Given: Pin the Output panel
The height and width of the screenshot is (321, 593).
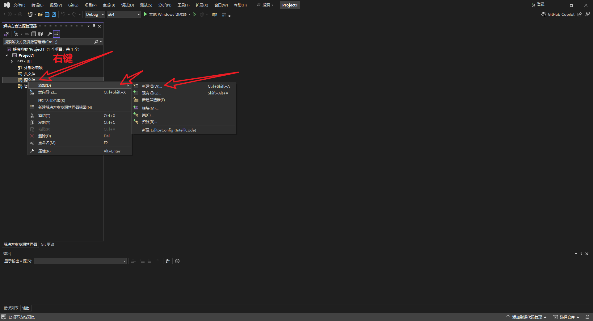Looking at the screenshot, I should [581, 253].
